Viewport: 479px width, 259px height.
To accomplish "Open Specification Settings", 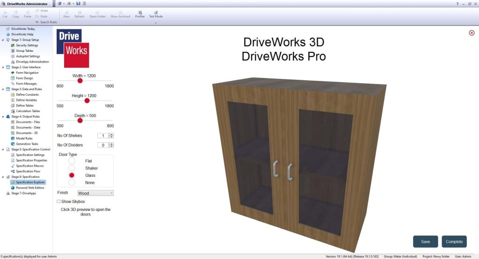I will pyautogui.click(x=28, y=155).
